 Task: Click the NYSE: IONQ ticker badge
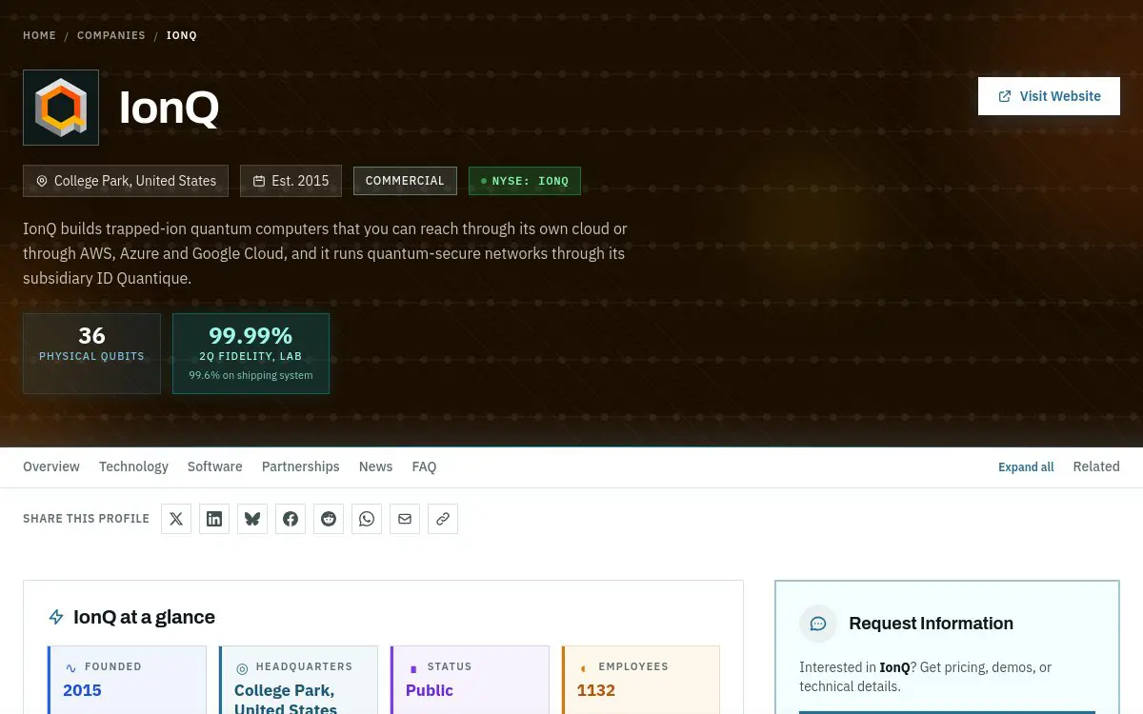click(x=525, y=181)
